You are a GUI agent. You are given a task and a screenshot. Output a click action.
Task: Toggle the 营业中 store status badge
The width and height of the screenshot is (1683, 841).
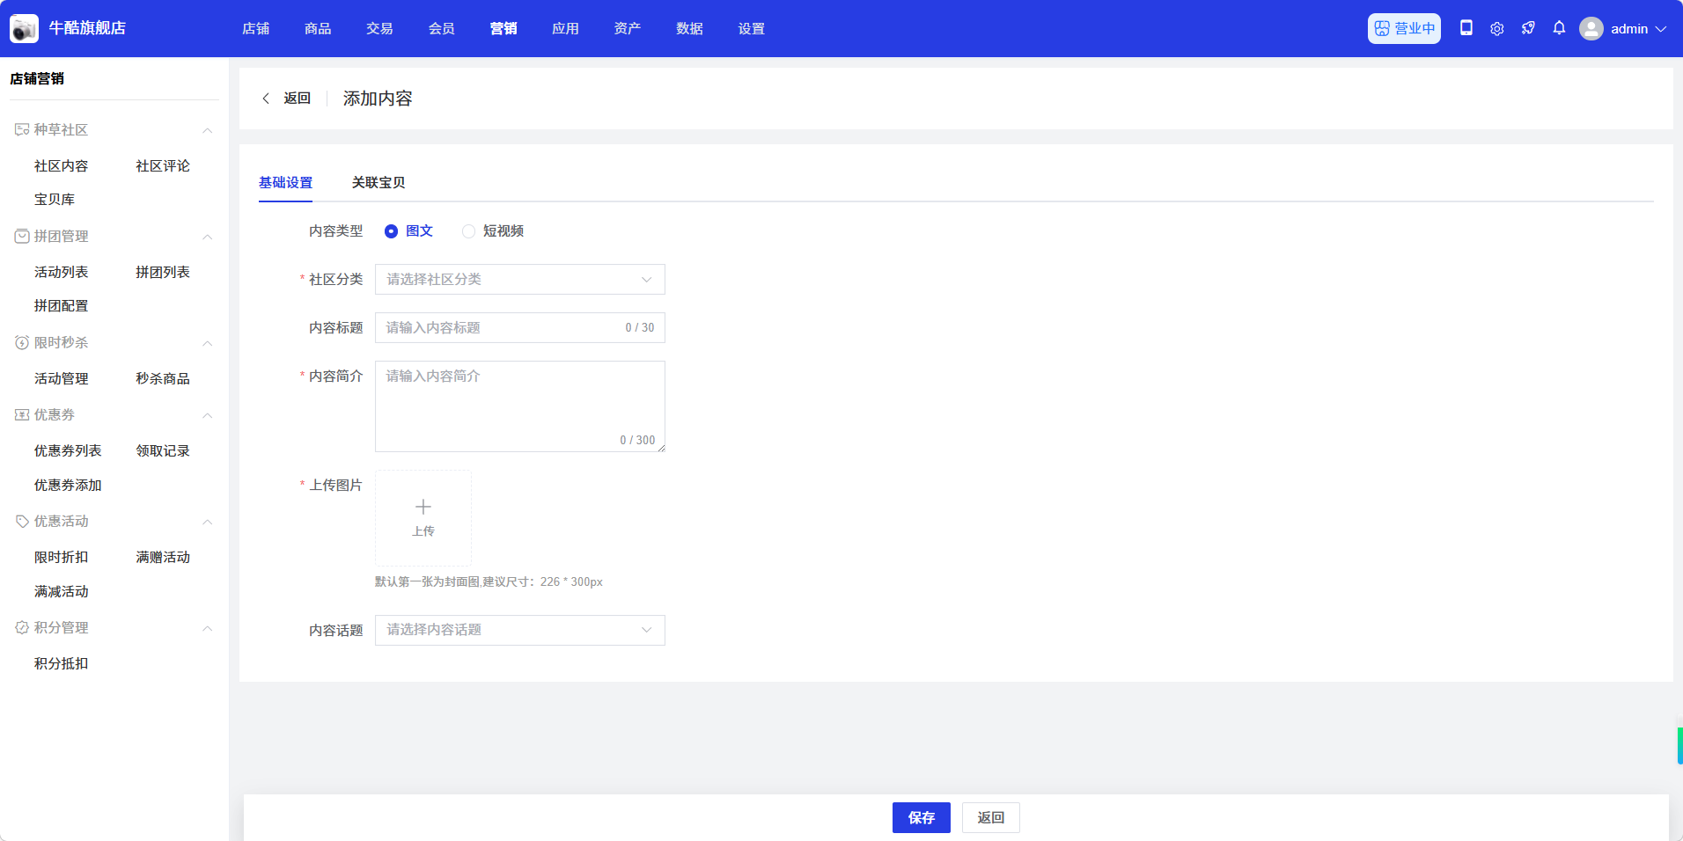(1404, 28)
